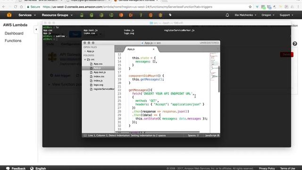The width and height of the screenshot is (302, 170).
Task: Click the getMessages(){ definition line
Action: (x=141, y=90)
